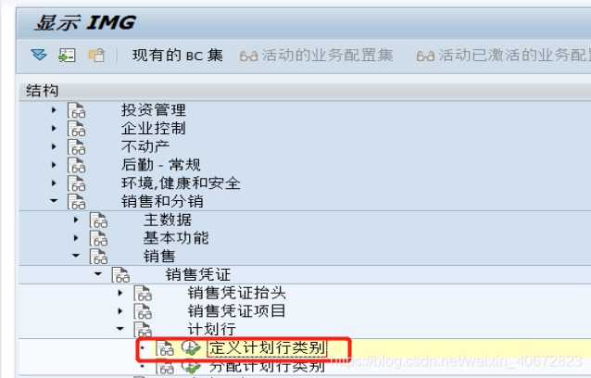The image size is (591, 378).
Task: Click the change release notes toolbar icon
Action: coord(96,55)
